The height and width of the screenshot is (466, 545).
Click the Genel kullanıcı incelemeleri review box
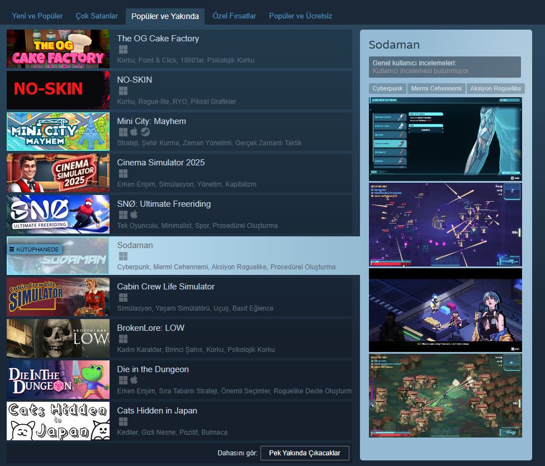click(x=445, y=67)
